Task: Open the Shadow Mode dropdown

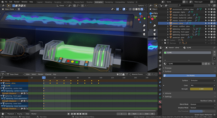Action: (x=203, y=108)
